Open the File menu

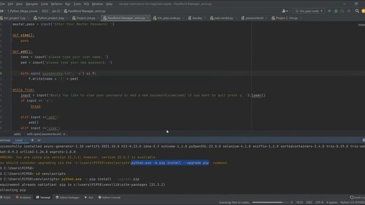tap(2, 4)
